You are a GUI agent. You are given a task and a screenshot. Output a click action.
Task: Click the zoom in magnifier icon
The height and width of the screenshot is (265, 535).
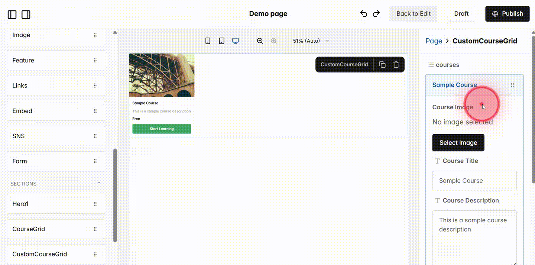273,41
